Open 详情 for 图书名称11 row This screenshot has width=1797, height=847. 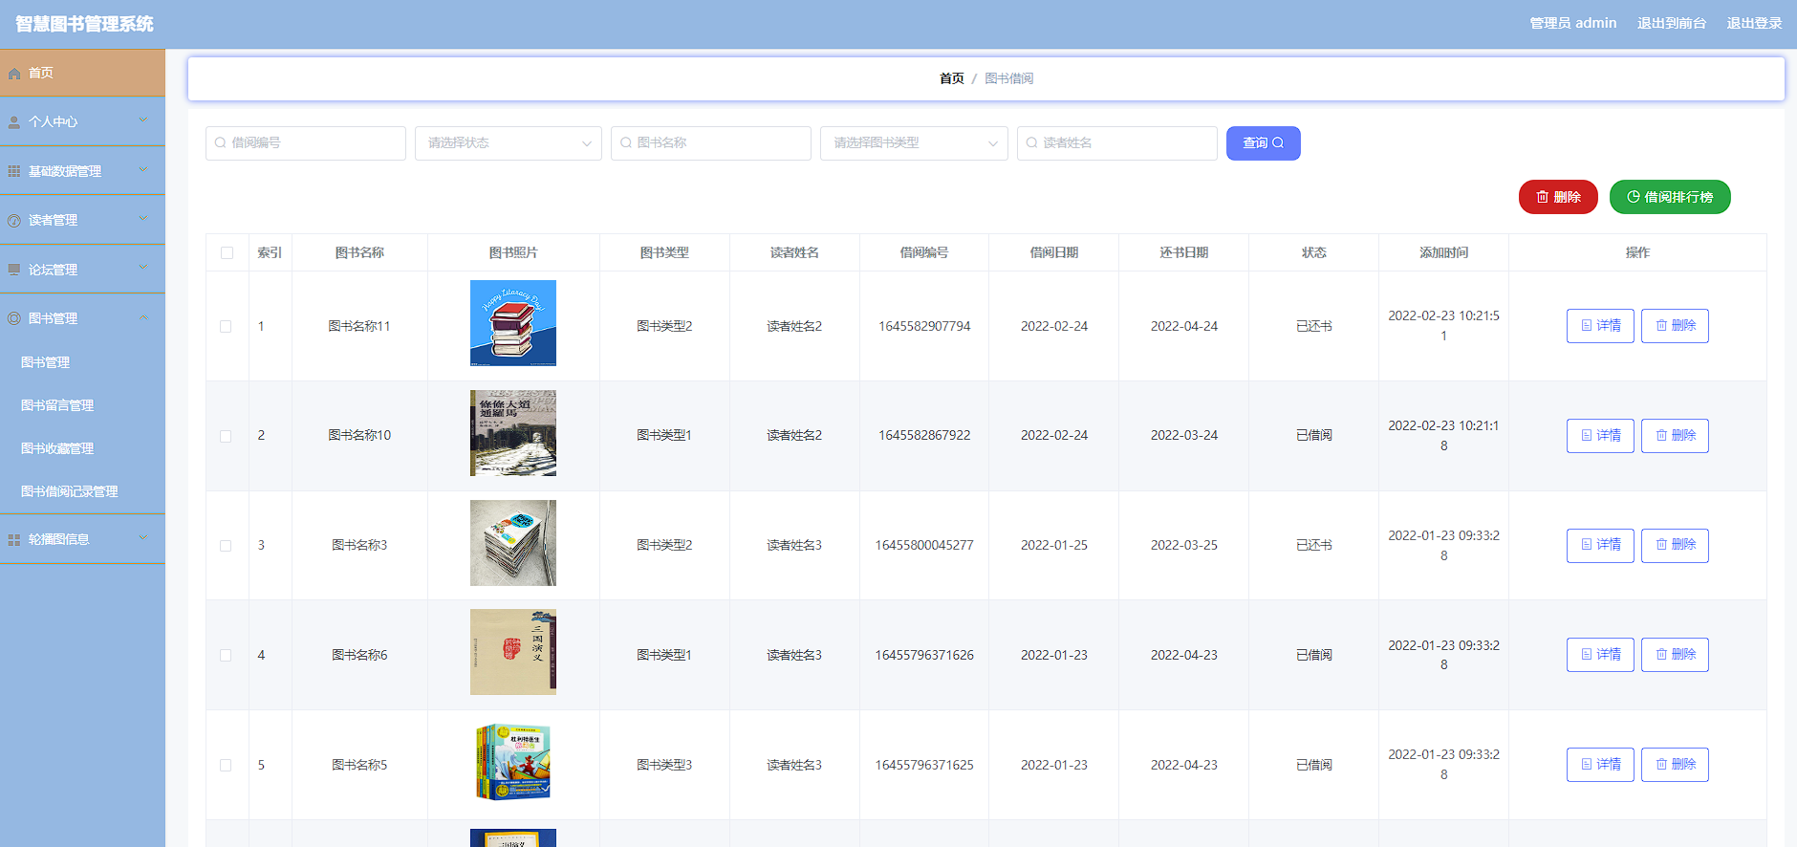coord(1600,326)
